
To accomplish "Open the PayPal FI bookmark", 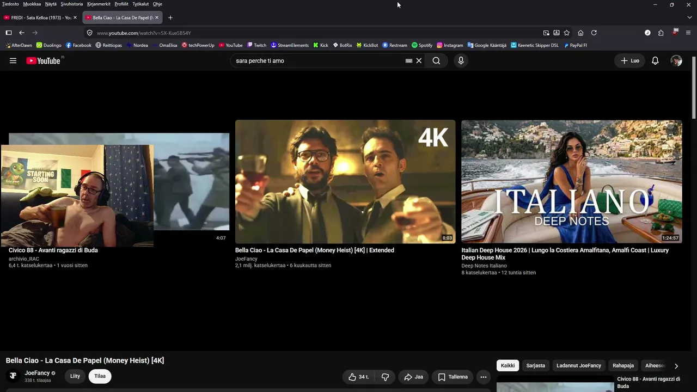I will (x=575, y=45).
